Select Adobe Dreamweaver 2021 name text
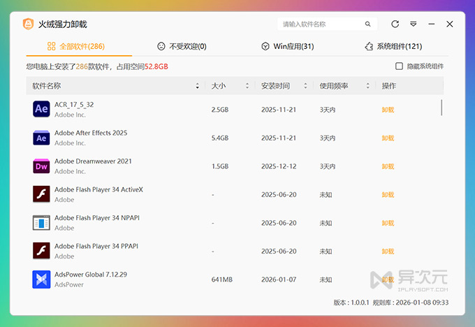475x327 pixels. tap(93, 161)
